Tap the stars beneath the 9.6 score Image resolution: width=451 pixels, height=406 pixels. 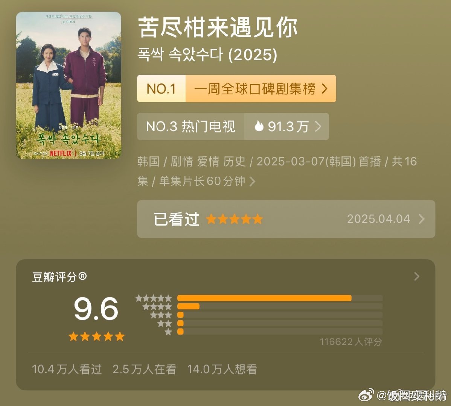coord(97,336)
